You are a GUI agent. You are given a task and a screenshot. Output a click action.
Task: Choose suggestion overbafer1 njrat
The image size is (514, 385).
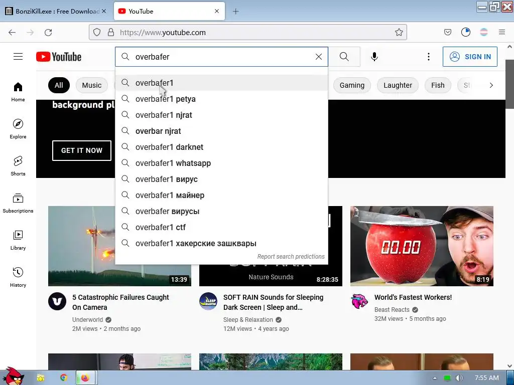click(221, 115)
